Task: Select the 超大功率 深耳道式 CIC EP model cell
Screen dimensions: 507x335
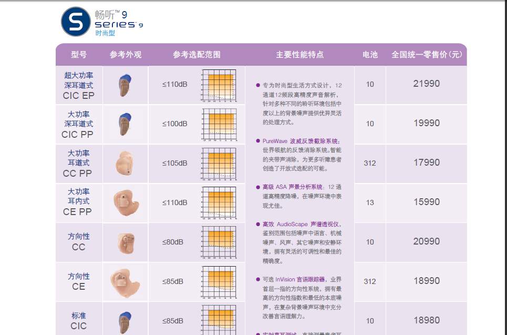Action: 79,85
